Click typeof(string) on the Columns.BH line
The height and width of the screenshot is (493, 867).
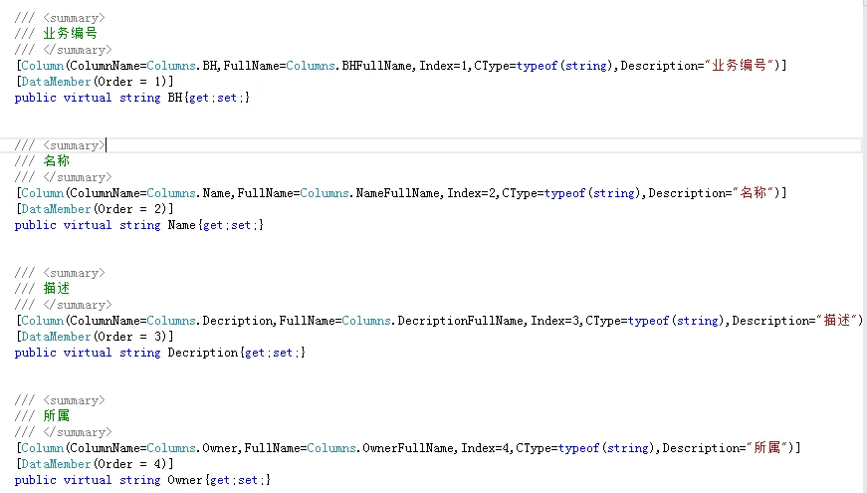pyautogui.click(x=564, y=66)
